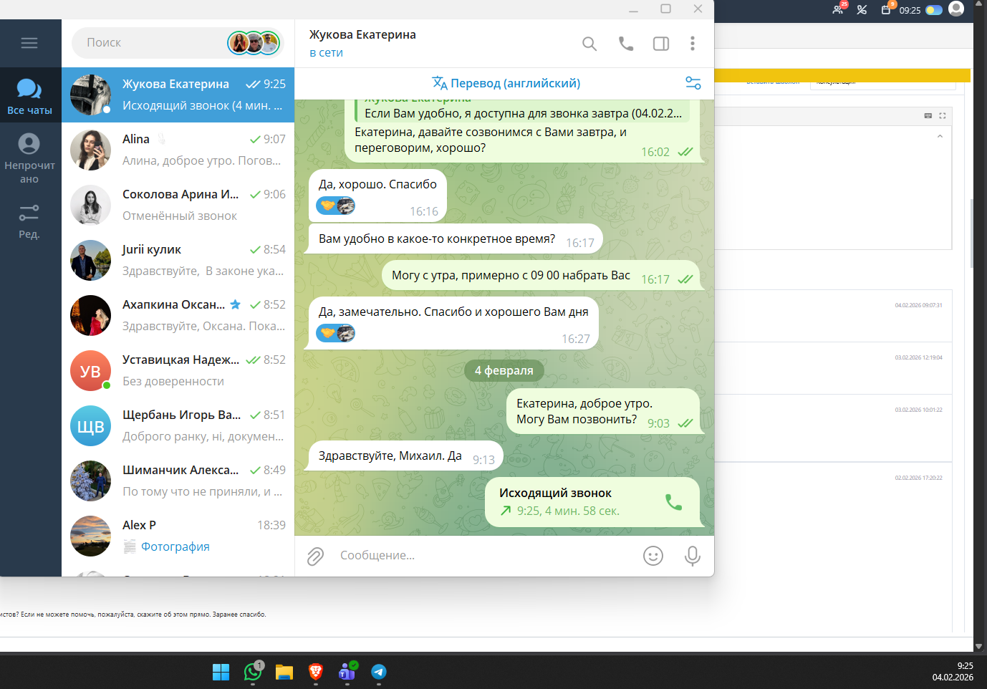
Task: Click the taskbar clock showing 9:25
Action: point(953,672)
